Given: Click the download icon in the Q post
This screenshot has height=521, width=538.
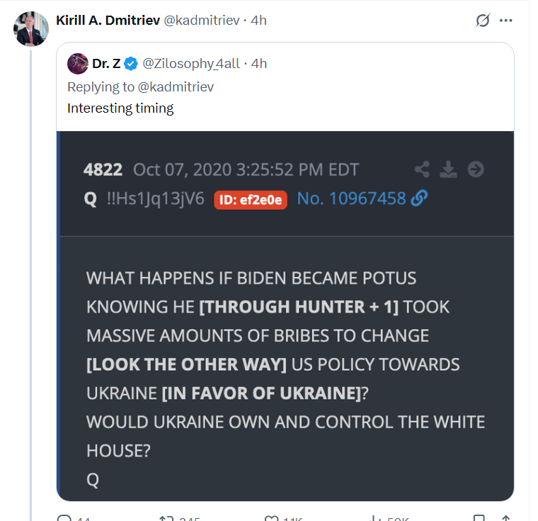Looking at the screenshot, I should [x=449, y=169].
